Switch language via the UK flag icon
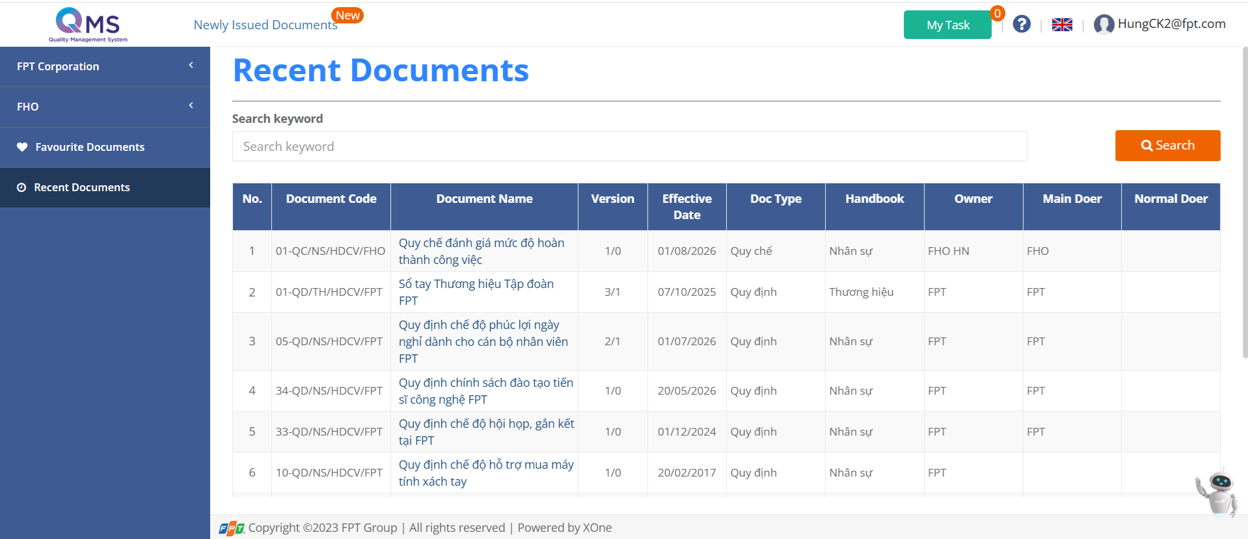 pos(1062,25)
